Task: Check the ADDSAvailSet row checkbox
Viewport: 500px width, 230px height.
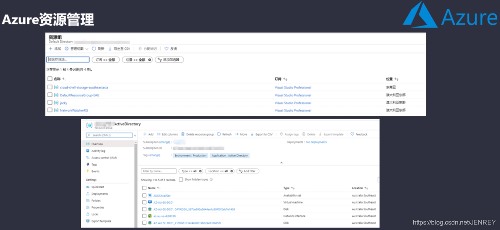Action: (x=144, y=195)
